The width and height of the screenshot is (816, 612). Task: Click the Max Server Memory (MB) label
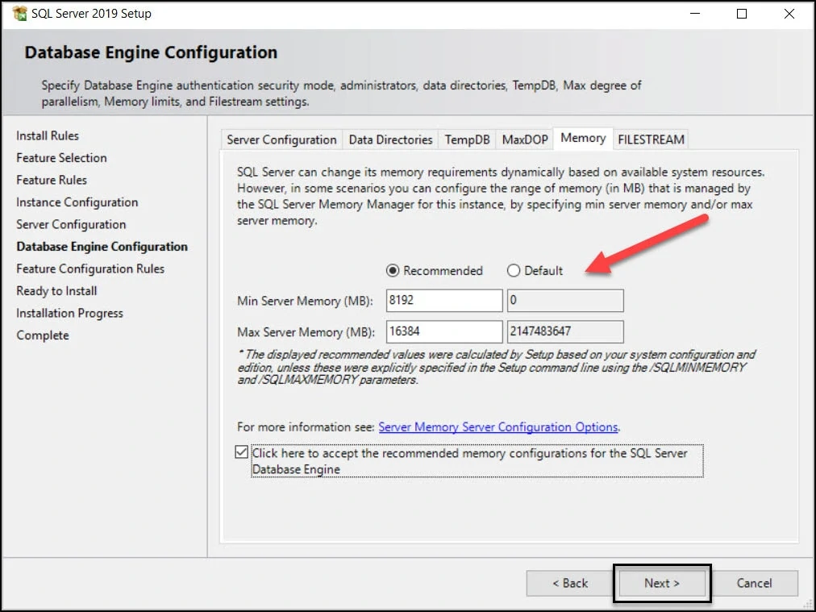coord(306,332)
